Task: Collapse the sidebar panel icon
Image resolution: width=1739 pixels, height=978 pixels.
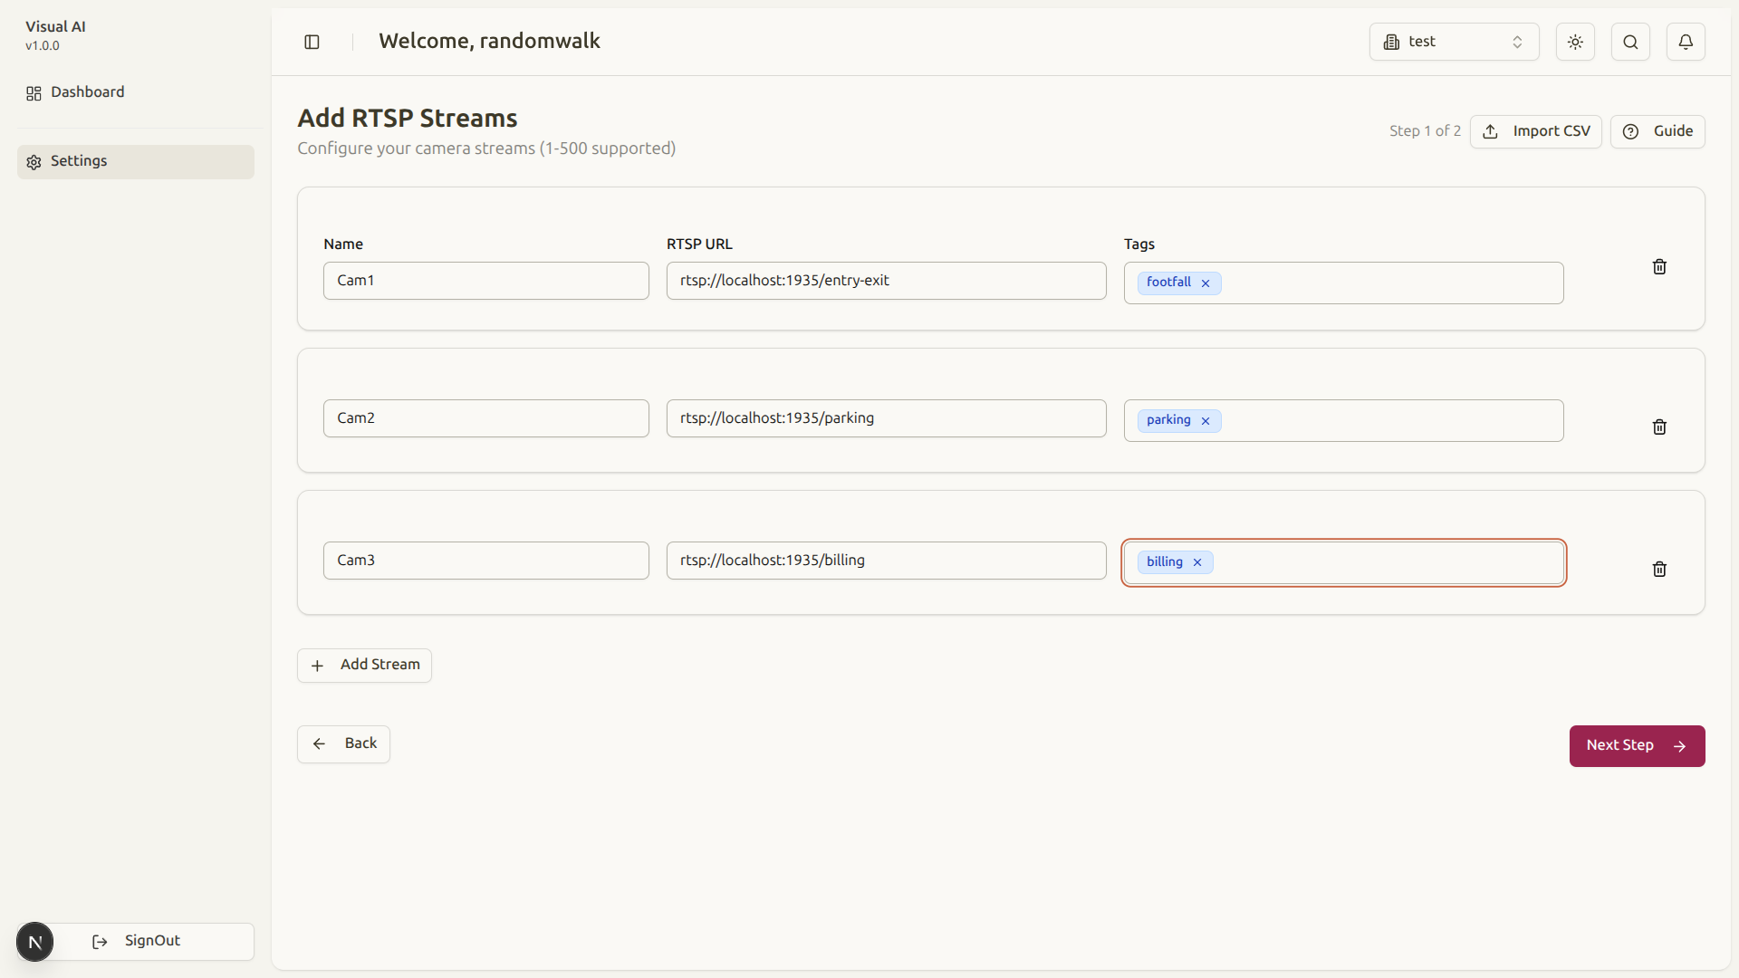Action: [312, 42]
